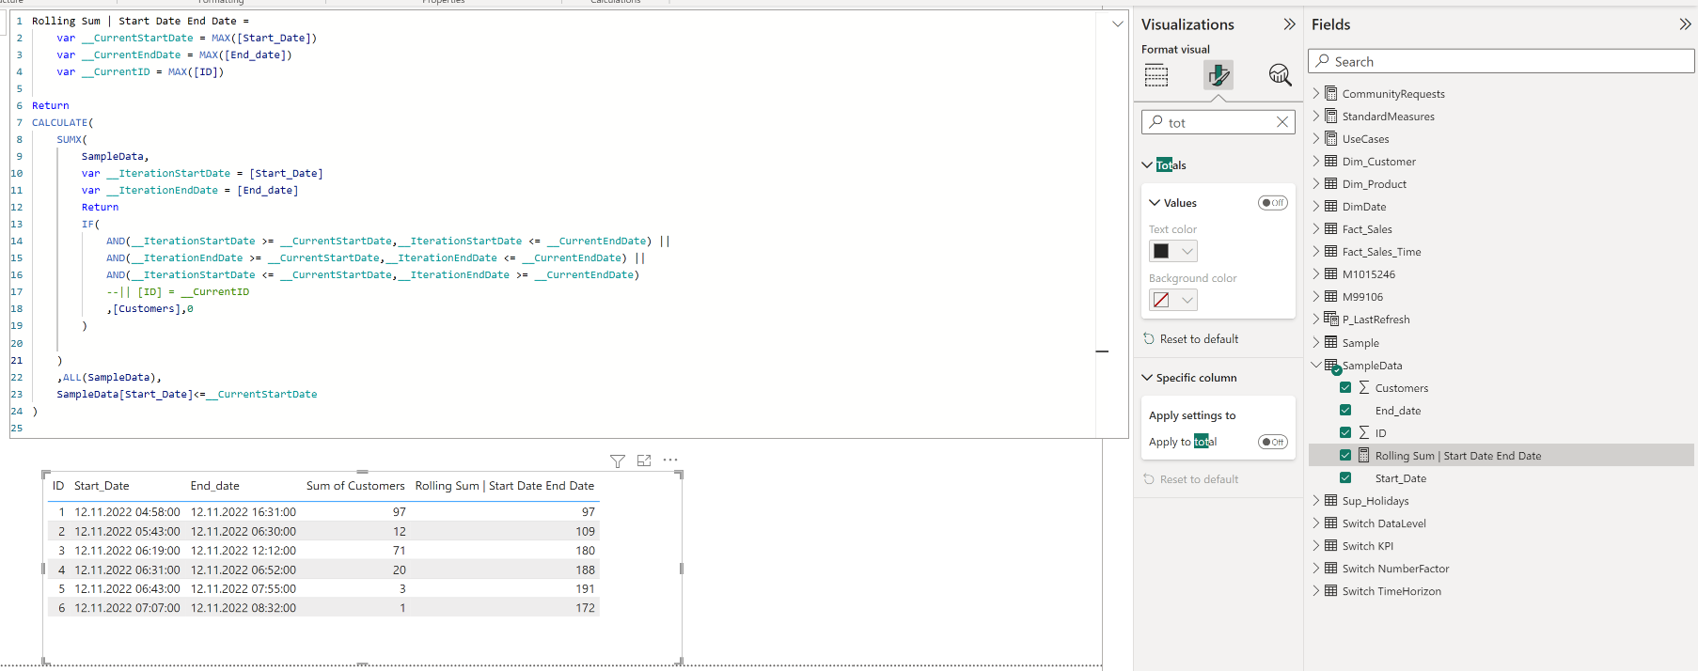Collapse the Fields pane arrows
Viewport: 1698px width, 671px height.
click(1685, 24)
